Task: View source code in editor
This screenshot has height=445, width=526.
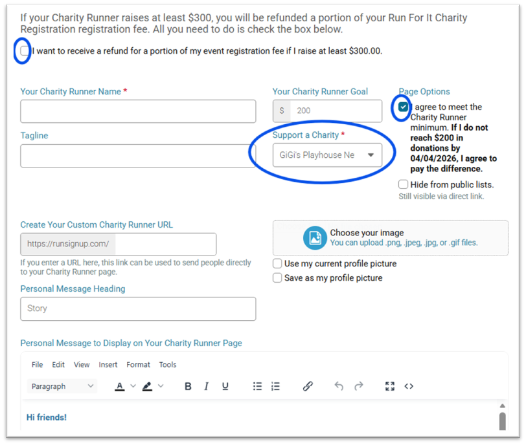Action: [x=409, y=386]
